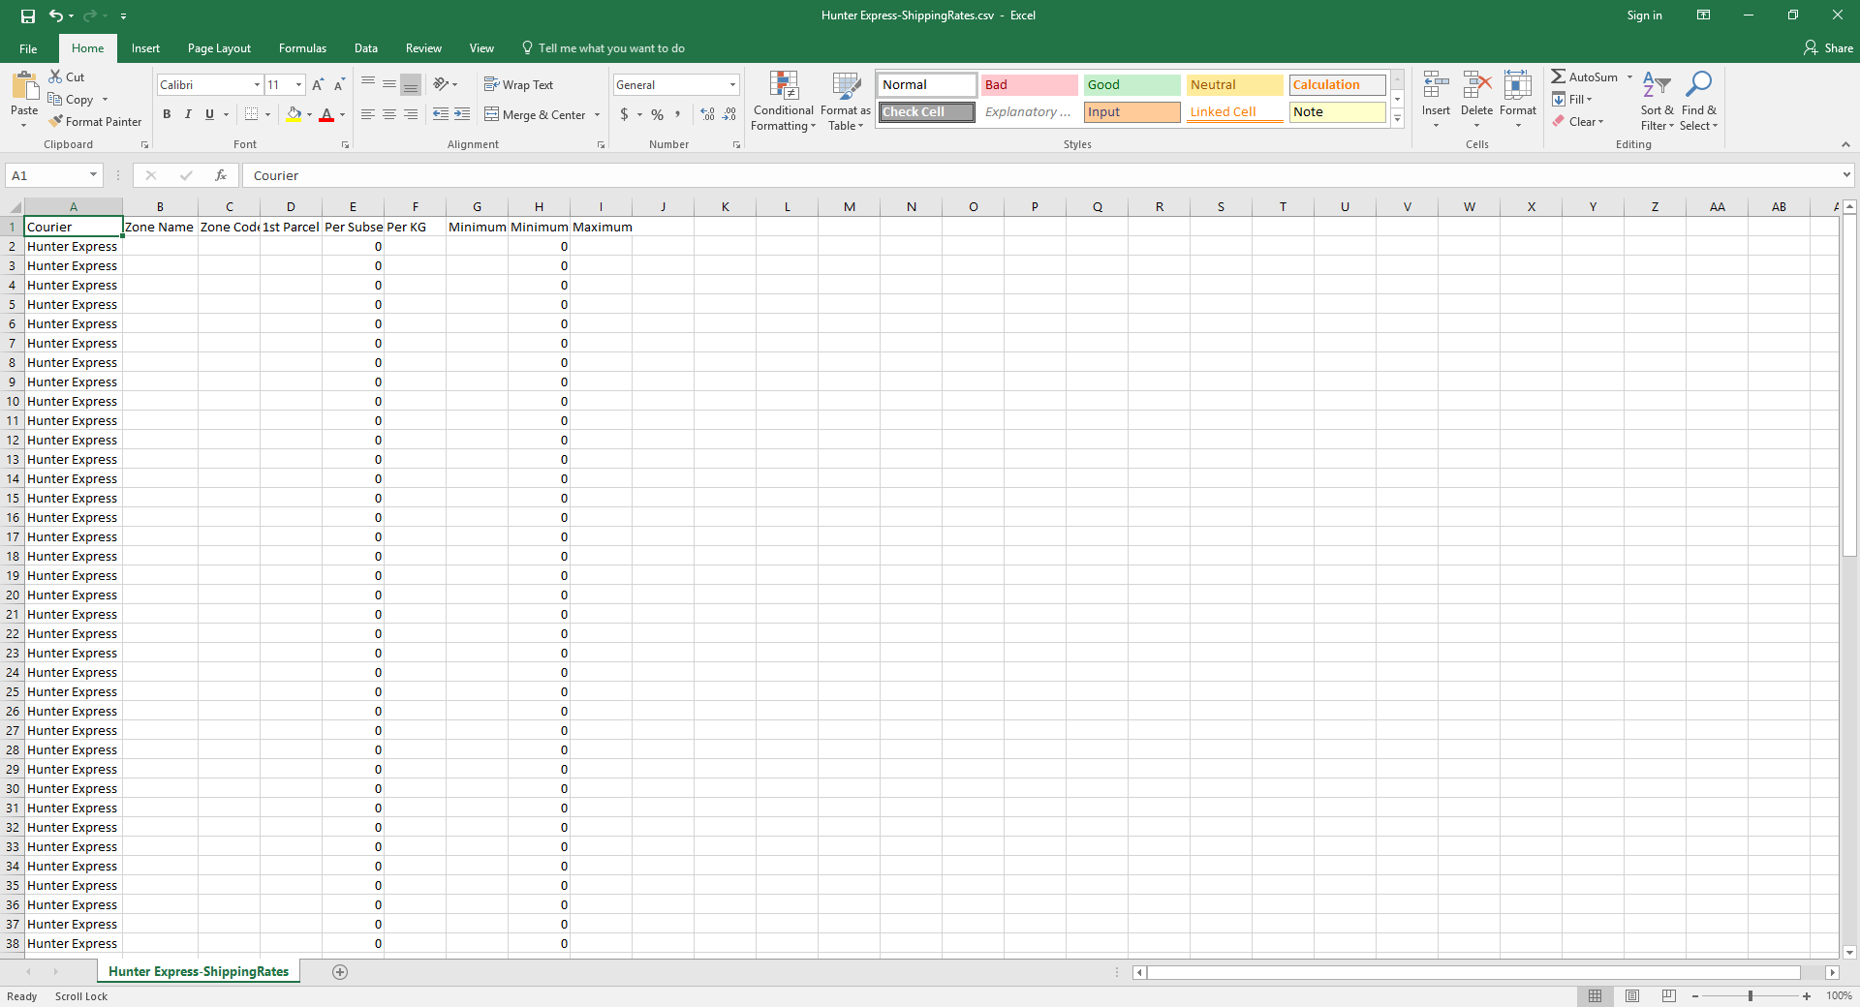Open Find & Select menu

click(x=1698, y=101)
